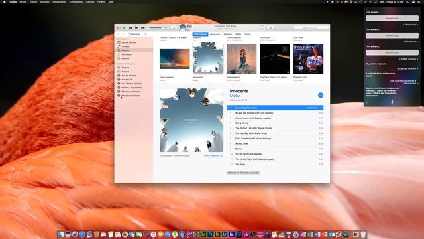The image size is (424, 239).
Task: Select The Dark Side of the Moon cover
Action: (x=275, y=59)
